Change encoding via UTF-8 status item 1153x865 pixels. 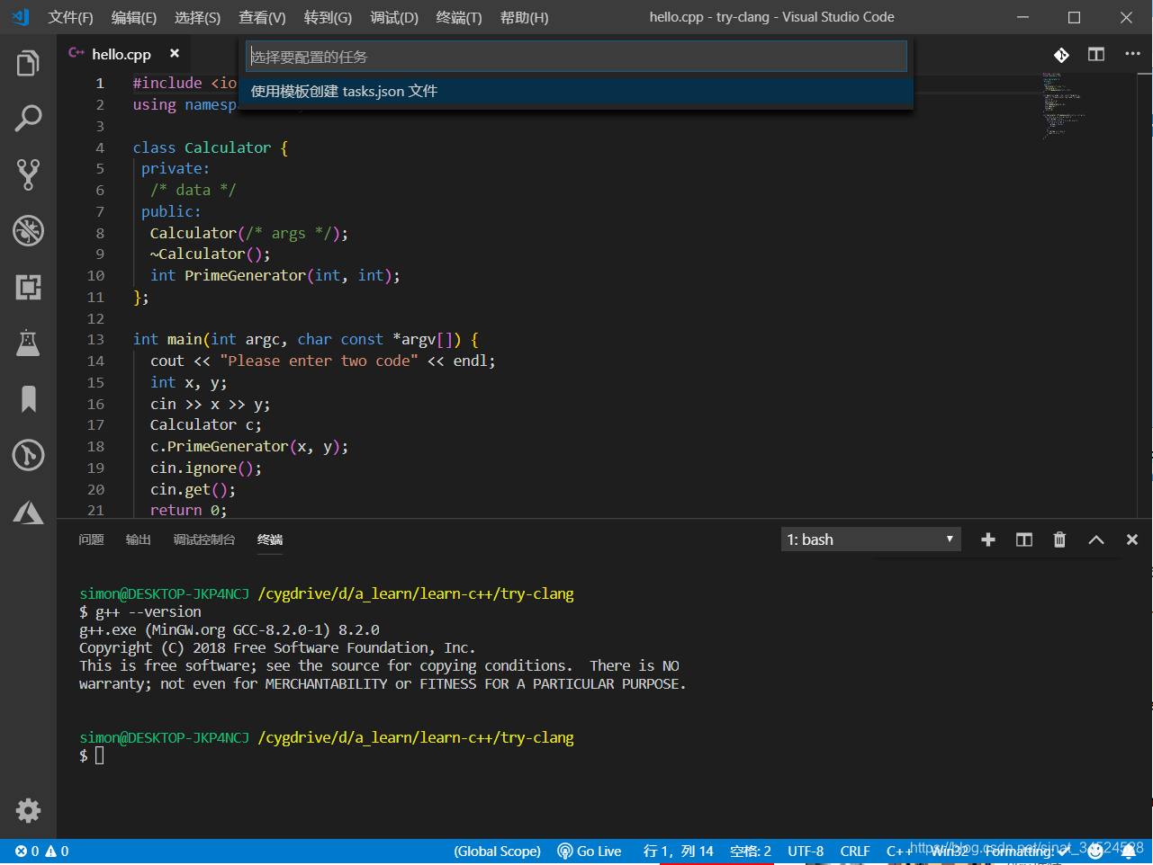806,851
